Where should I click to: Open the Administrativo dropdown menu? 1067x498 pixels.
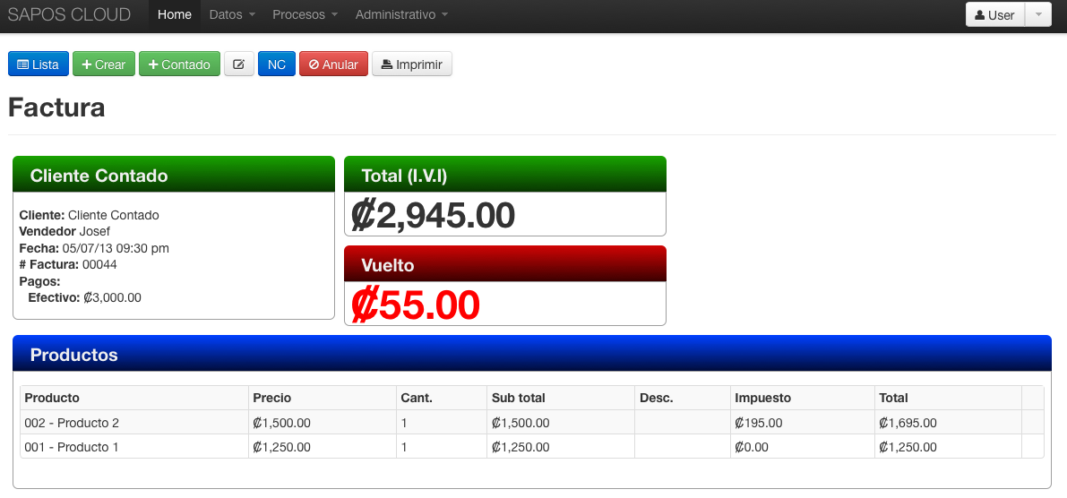pos(401,15)
